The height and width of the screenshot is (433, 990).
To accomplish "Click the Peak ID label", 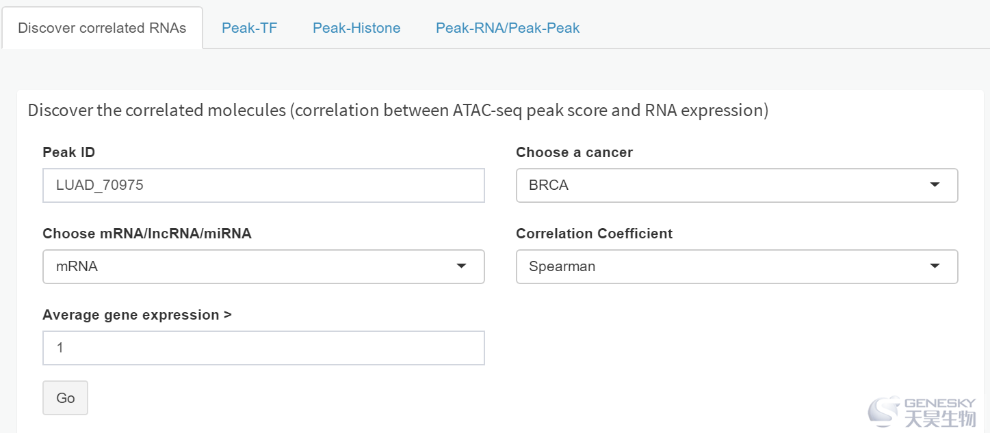I will [68, 152].
